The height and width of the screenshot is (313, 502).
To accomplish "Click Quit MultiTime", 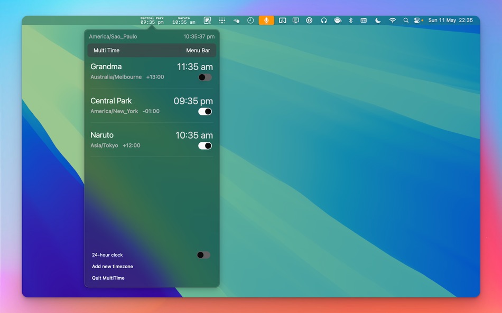I will tap(108, 278).
